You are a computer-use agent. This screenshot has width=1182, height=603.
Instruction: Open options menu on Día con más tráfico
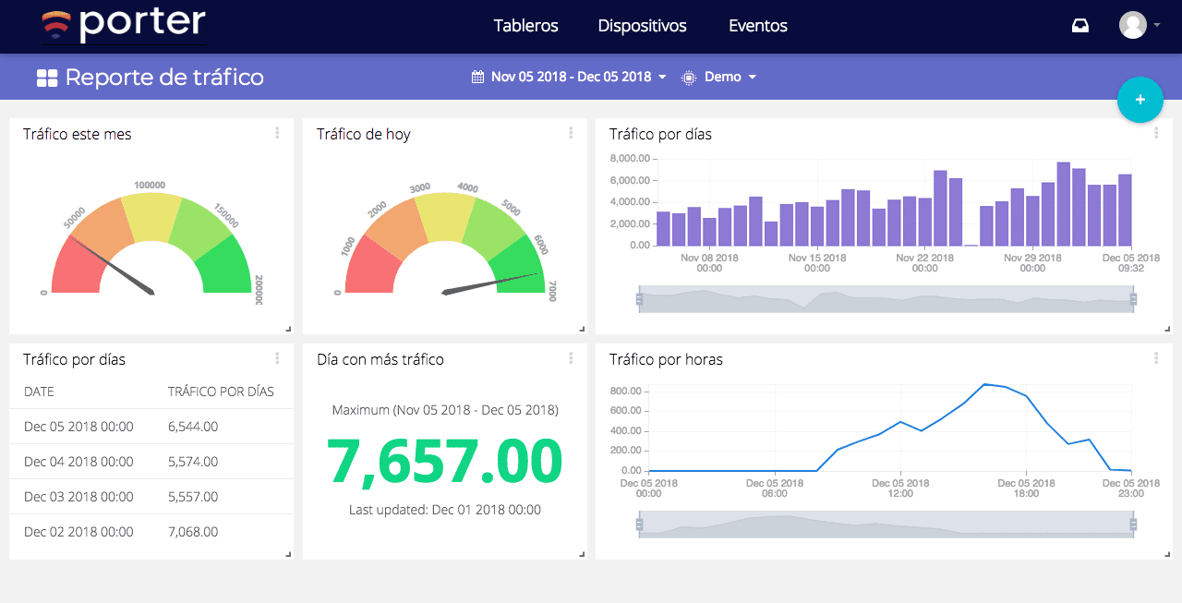[571, 358]
